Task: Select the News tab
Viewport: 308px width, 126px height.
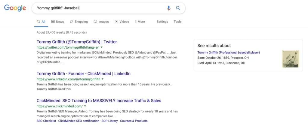Action: pos(57,22)
